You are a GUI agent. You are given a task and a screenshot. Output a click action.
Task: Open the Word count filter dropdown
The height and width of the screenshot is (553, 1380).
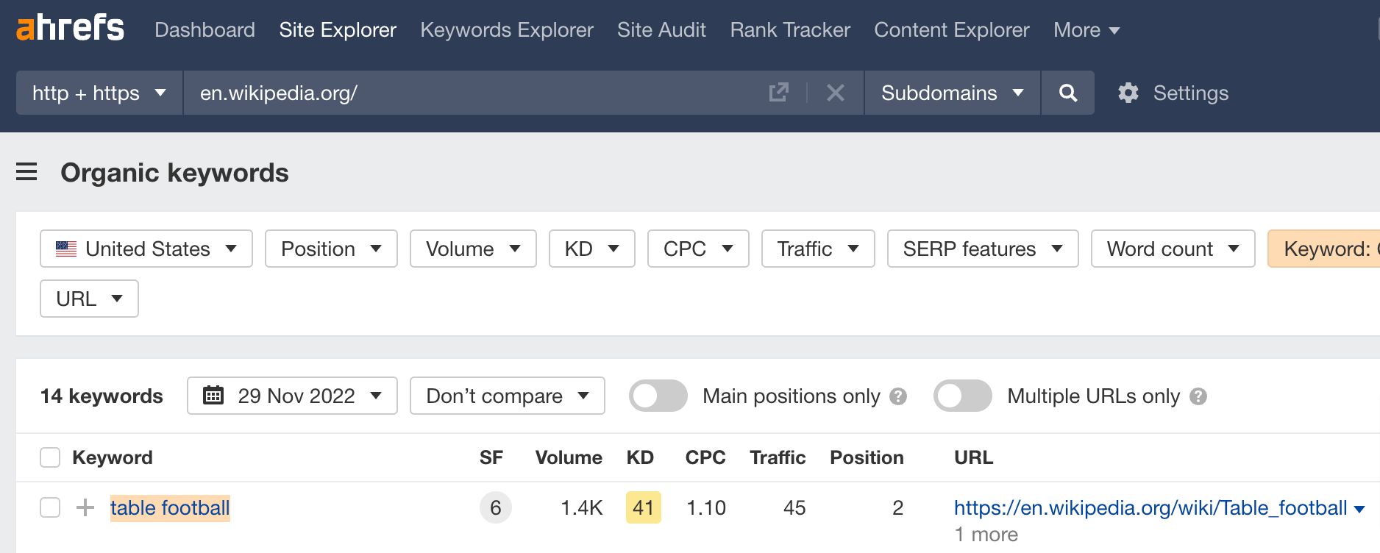(1173, 249)
